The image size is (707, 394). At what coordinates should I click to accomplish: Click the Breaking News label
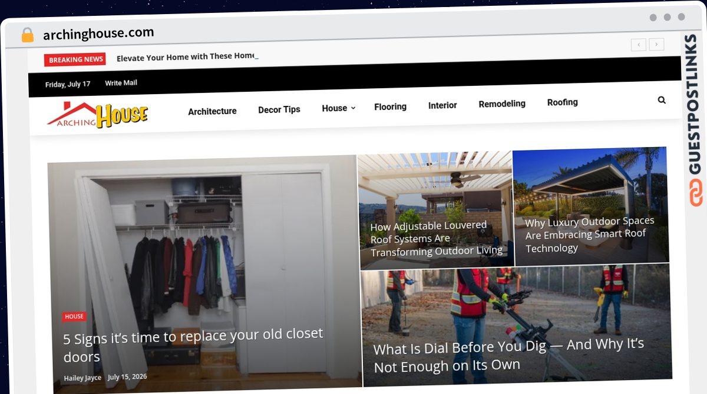point(75,59)
